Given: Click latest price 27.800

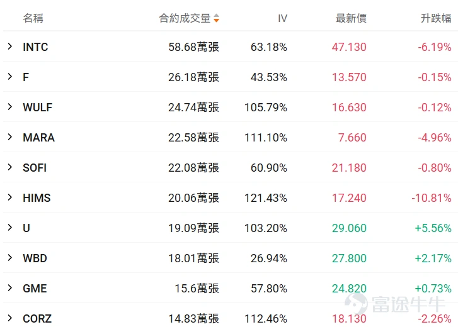Looking at the screenshot, I should point(349,258).
